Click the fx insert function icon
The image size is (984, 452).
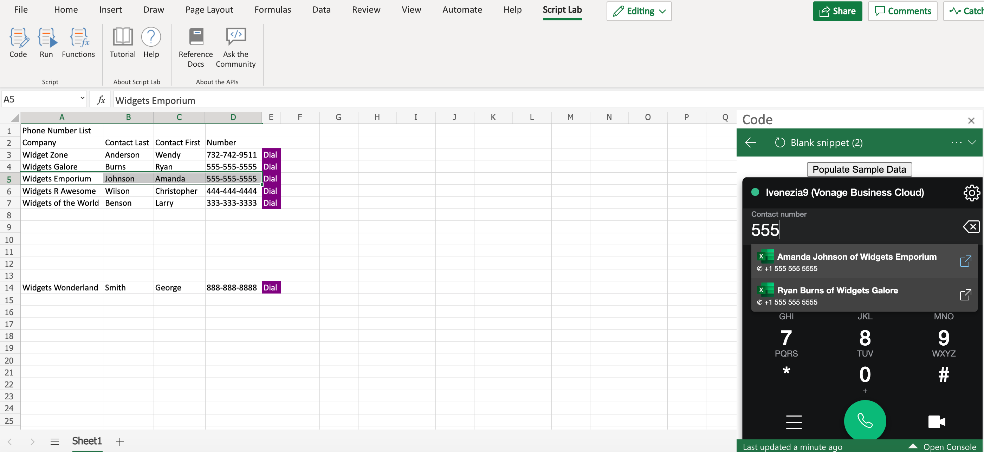101,100
